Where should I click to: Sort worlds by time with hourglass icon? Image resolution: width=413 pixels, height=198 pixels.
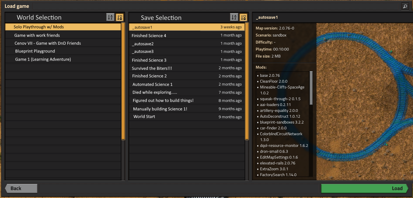120,17
